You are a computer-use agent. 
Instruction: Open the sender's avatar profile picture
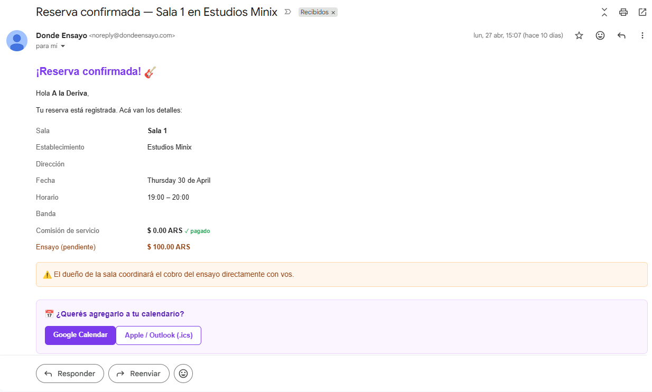point(17,41)
